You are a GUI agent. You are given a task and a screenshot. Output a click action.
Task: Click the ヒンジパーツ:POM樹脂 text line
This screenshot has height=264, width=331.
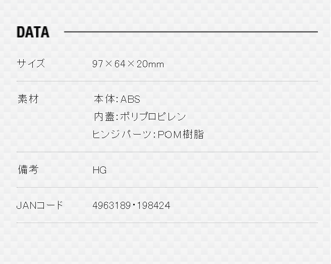click(x=148, y=135)
